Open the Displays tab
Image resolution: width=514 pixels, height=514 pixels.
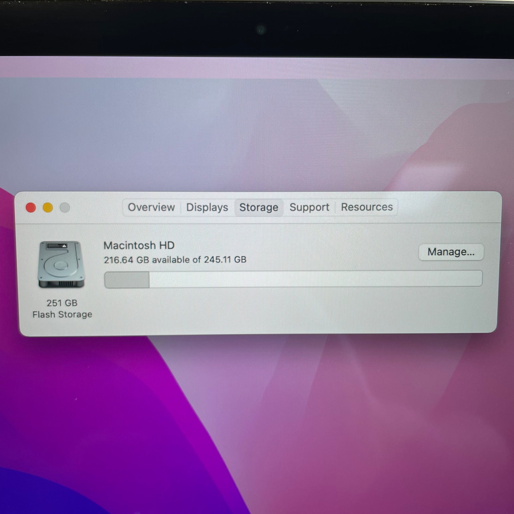207,207
